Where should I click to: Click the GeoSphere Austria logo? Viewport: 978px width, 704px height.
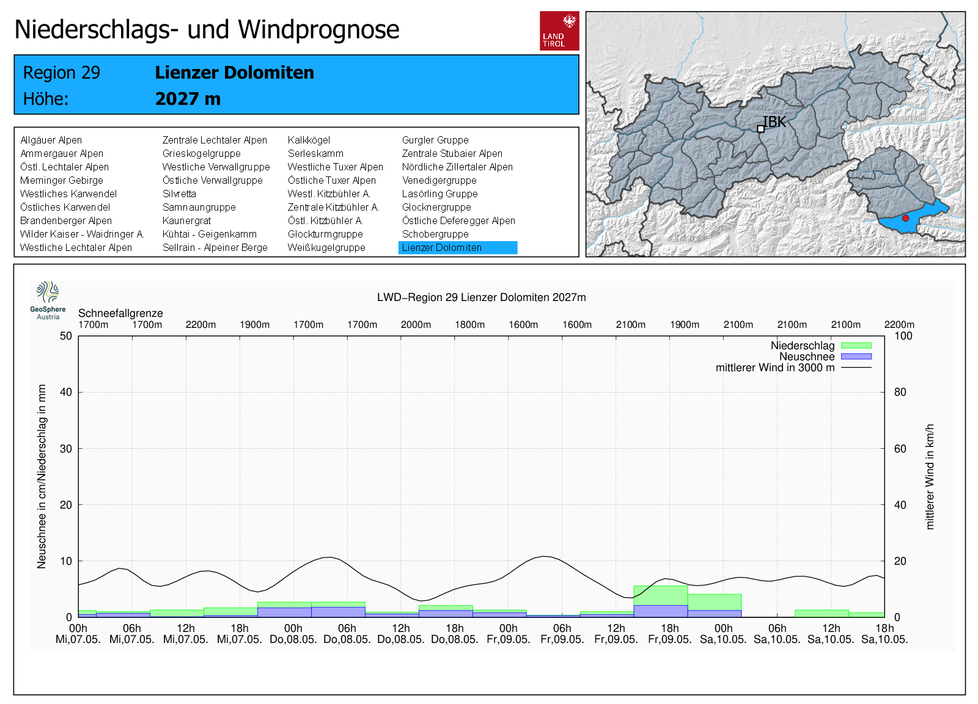click(x=48, y=300)
